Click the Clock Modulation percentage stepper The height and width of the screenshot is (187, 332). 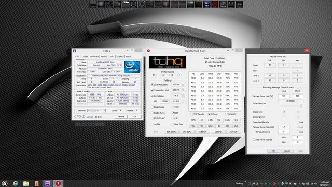pos(183,84)
